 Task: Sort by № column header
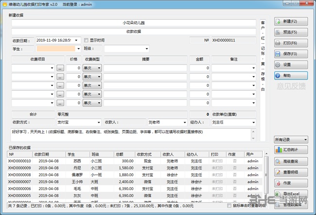pyautogui.click(x=20, y=154)
